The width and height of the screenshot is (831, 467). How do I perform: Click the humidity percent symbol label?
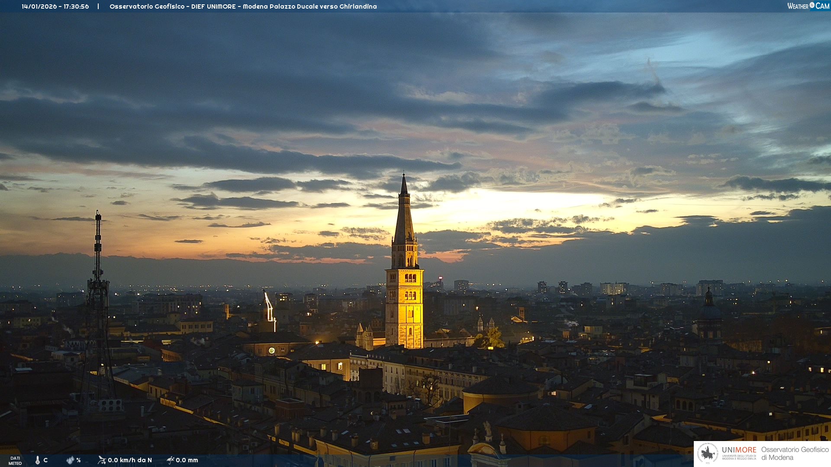click(x=78, y=460)
